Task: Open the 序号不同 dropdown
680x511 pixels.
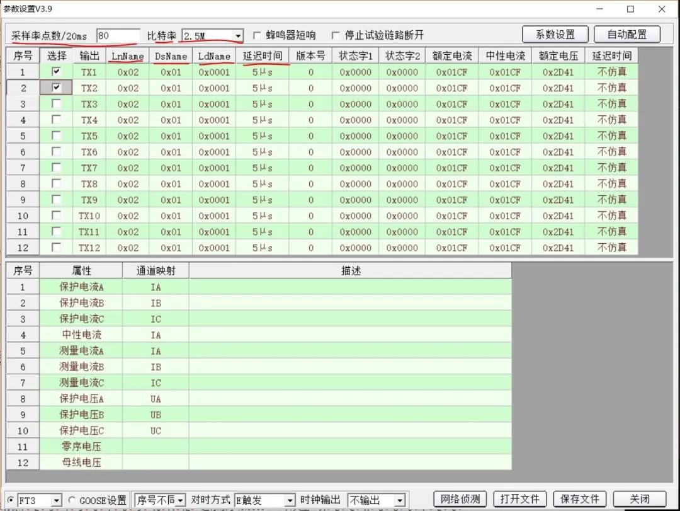Action: (x=180, y=500)
